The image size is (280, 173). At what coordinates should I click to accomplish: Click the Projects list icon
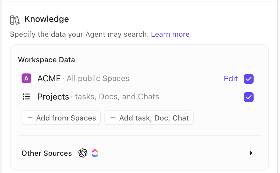(x=26, y=97)
